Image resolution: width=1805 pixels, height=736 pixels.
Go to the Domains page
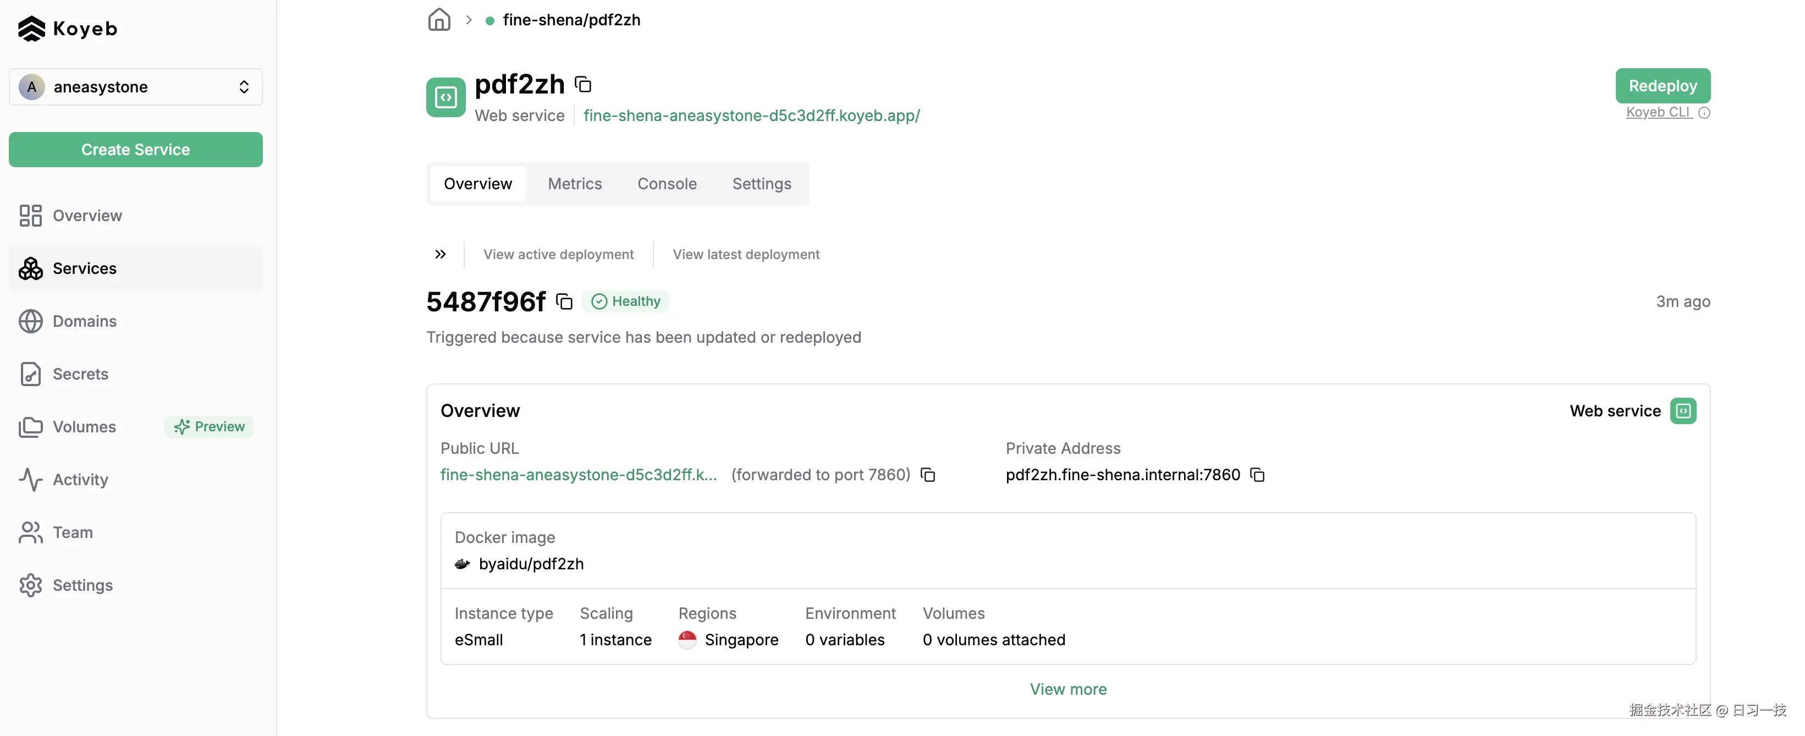pos(135,321)
